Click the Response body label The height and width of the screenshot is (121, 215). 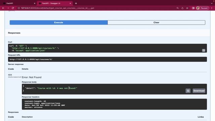(29, 82)
